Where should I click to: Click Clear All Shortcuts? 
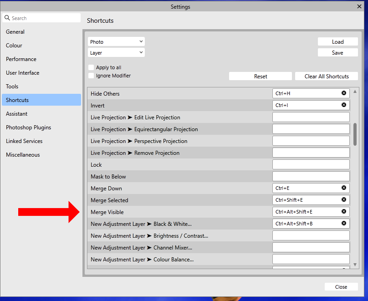click(x=326, y=76)
